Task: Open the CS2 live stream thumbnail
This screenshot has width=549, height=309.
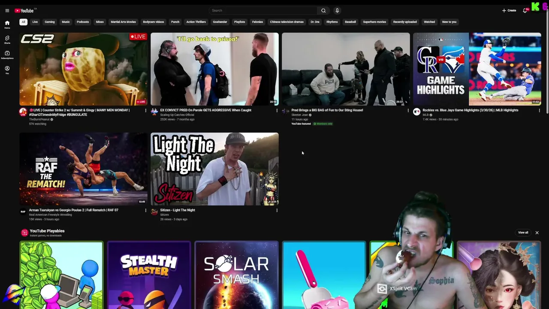Action: tap(83, 69)
